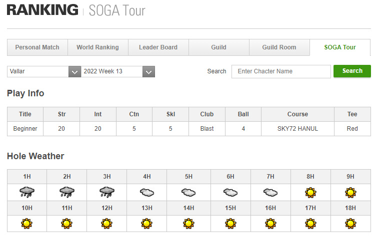Click the rain icon under hole 2H

pos(66,192)
